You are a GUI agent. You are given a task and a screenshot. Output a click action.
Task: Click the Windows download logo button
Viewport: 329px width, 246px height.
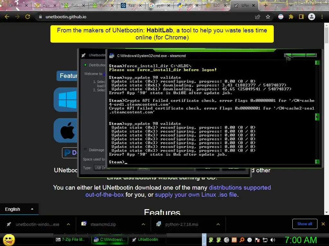(x=66, y=100)
